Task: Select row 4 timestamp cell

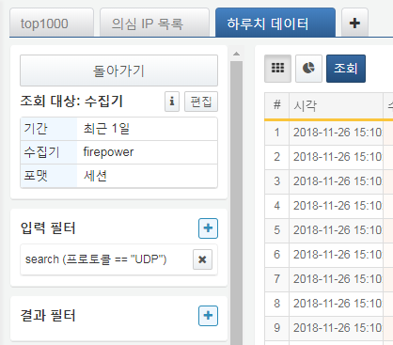Action: point(336,206)
